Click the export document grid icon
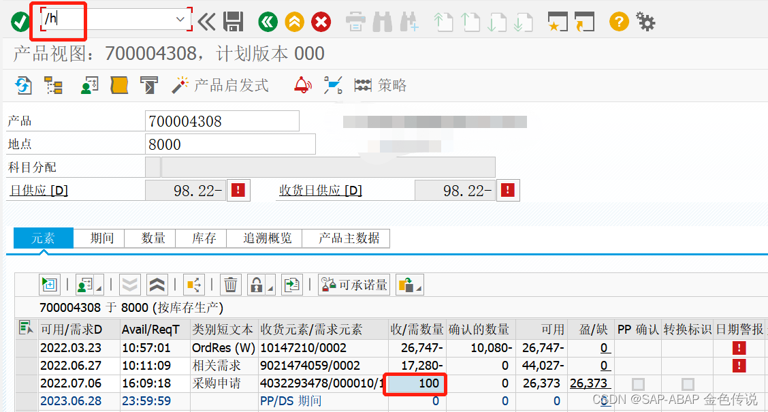This screenshot has width=768, height=412. click(292, 285)
